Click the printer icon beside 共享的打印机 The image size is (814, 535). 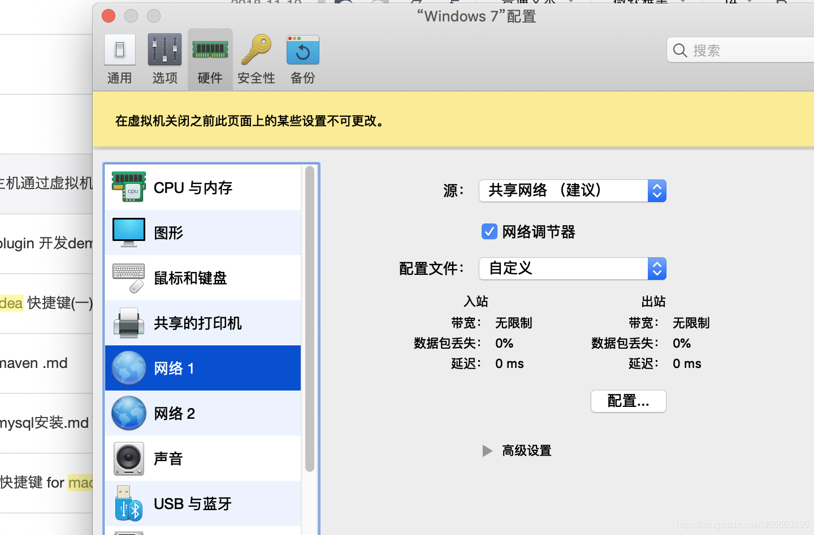pyautogui.click(x=129, y=323)
